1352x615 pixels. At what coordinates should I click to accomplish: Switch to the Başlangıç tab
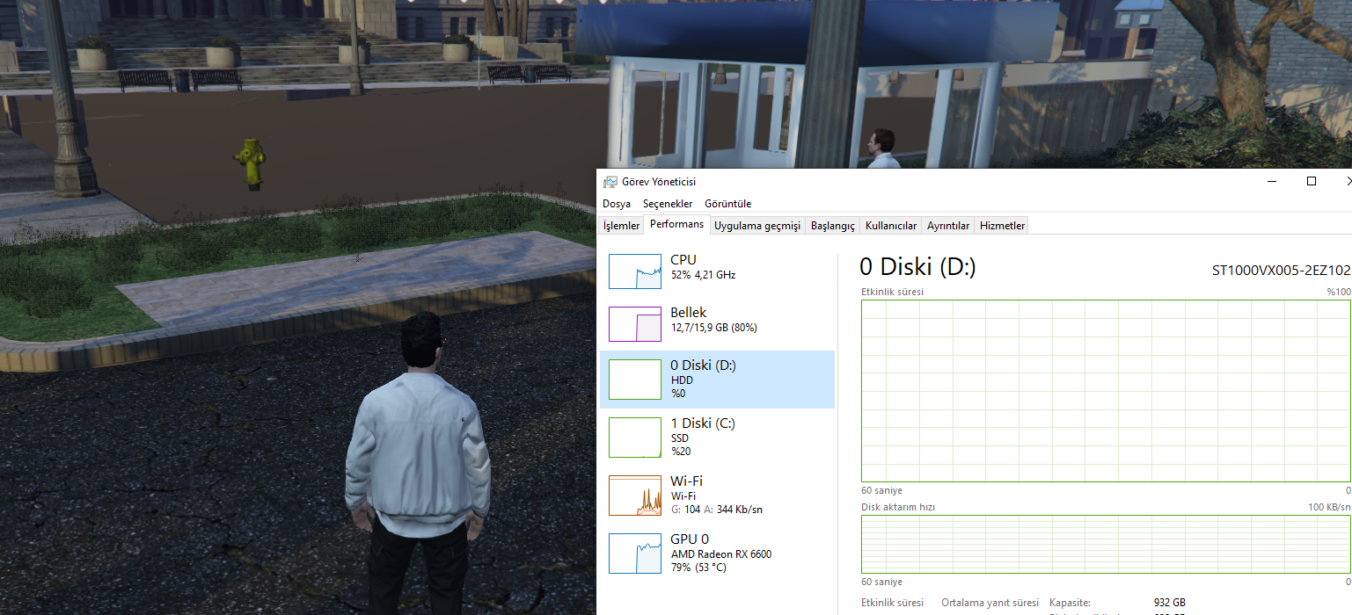pos(832,226)
